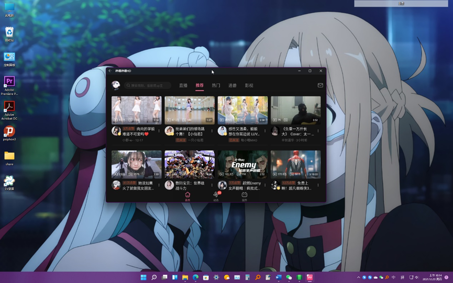Open the 热门 tab
453x283 pixels.
(x=216, y=85)
